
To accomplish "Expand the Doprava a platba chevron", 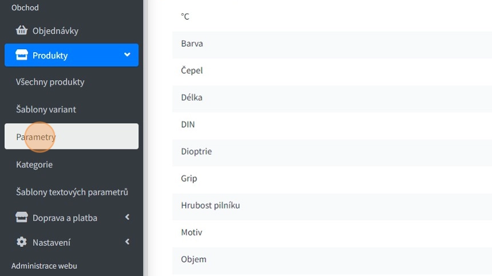I will (127, 218).
